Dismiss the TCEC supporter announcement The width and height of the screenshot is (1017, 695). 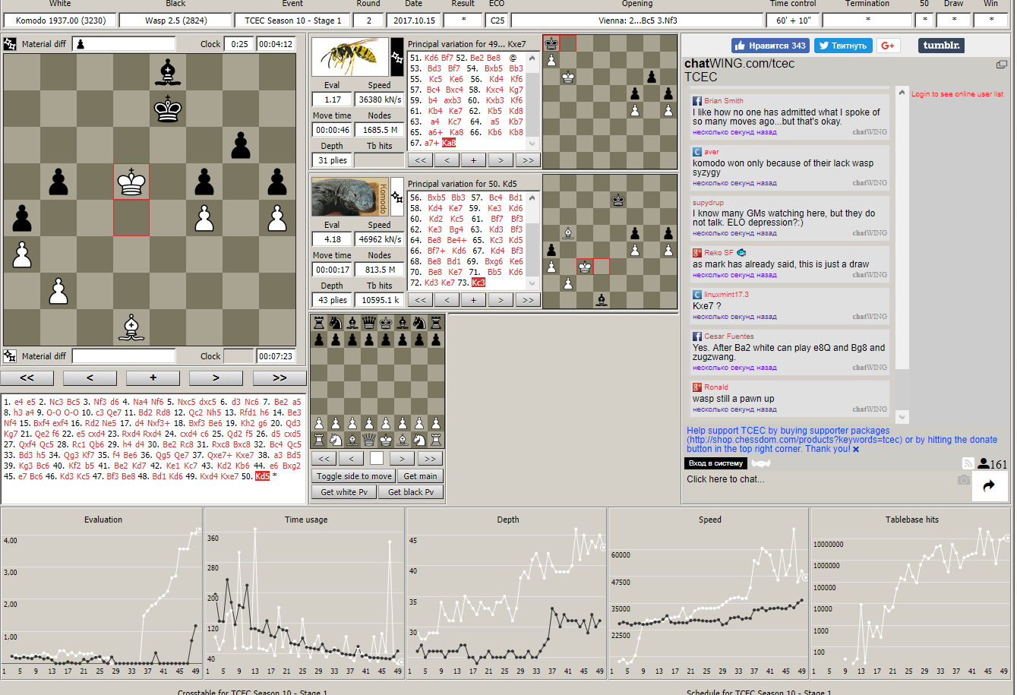(x=856, y=449)
